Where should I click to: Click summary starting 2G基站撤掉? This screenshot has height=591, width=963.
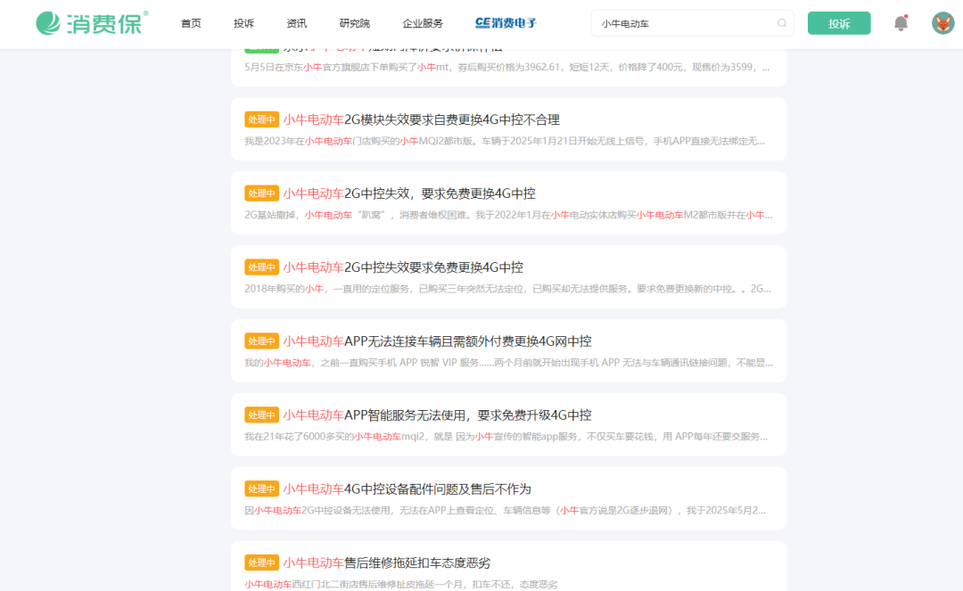[x=508, y=215]
